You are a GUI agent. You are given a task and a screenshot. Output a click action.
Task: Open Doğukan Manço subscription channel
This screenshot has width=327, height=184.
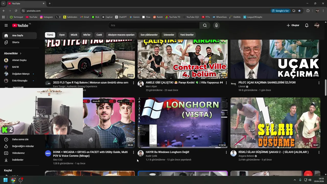point(19,74)
